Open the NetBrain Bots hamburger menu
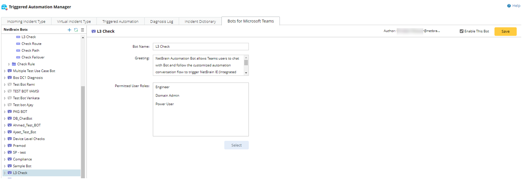530x180 pixels. [x=83, y=30]
